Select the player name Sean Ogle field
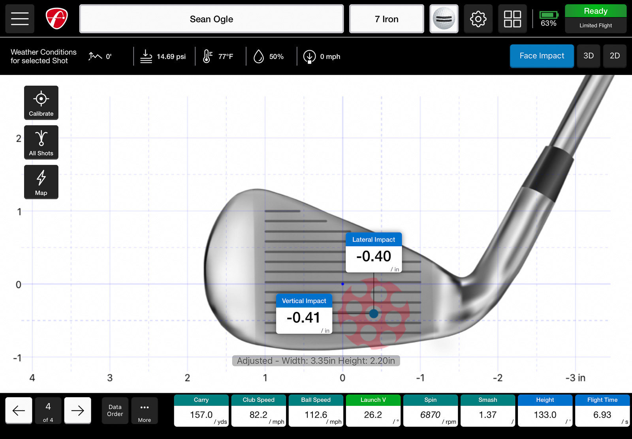Screen dimensions: 632x439 (x=211, y=19)
